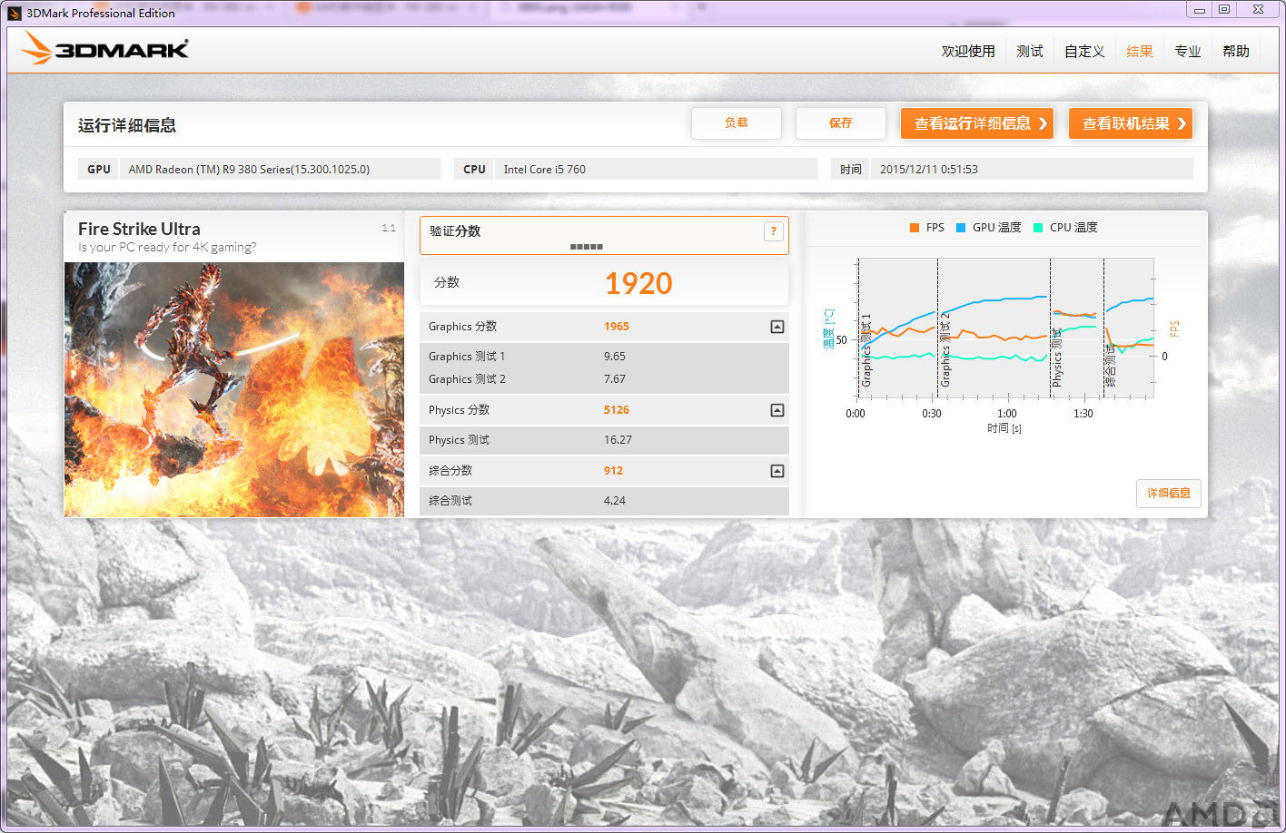This screenshot has height=833, width=1286.
Task: Click the FPS orange legend swatch
Action: coord(915,228)
